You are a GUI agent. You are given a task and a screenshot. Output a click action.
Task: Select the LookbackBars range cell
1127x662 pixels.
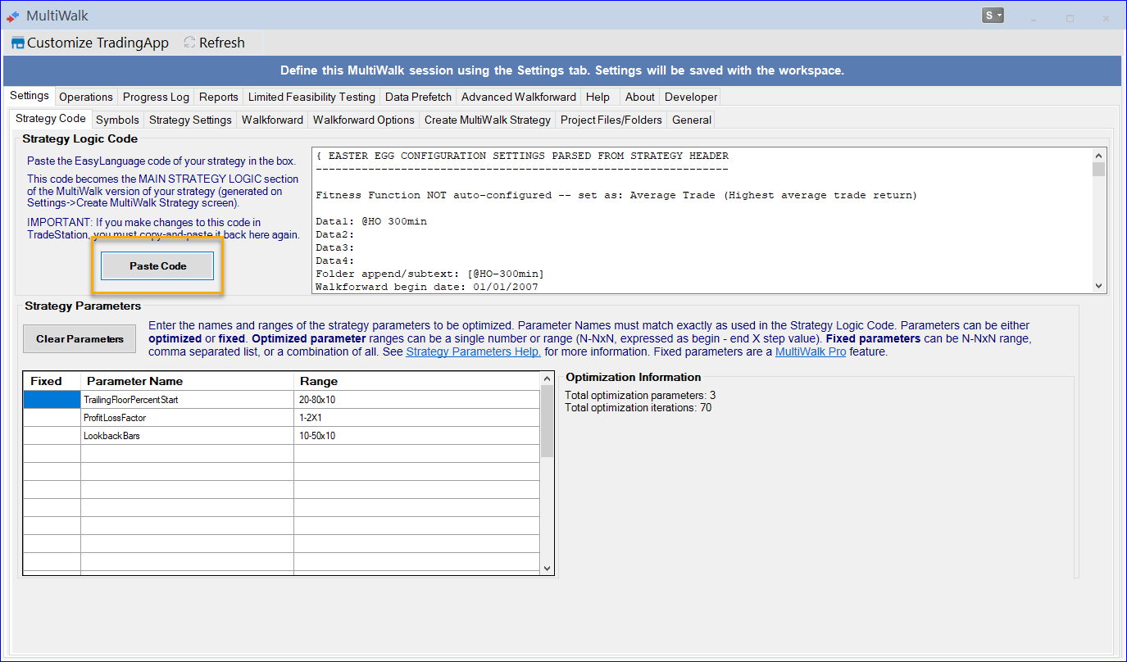tap(416, 436)
